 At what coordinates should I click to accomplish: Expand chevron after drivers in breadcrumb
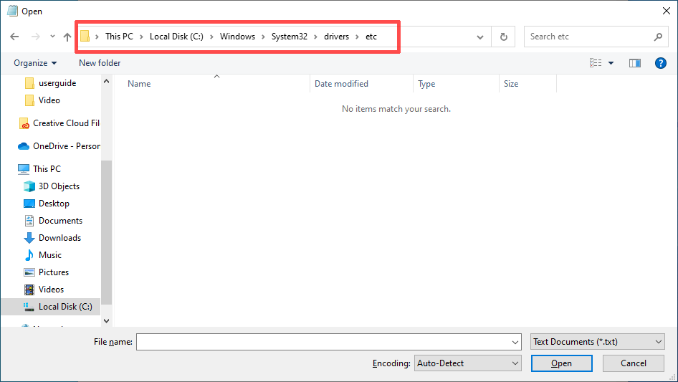[357, 37]
